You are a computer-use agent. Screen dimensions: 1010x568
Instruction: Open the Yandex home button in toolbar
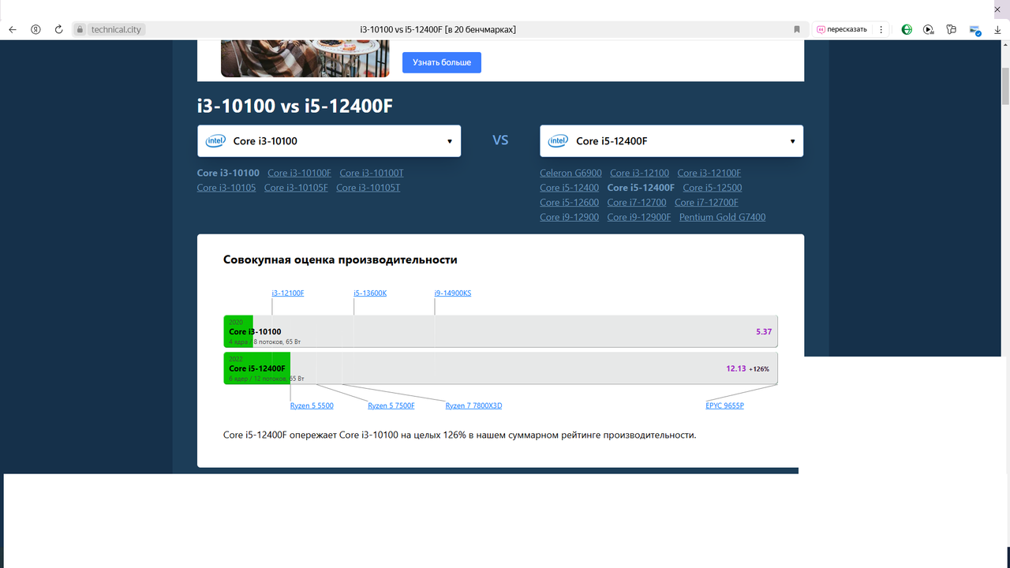point(36,29)
